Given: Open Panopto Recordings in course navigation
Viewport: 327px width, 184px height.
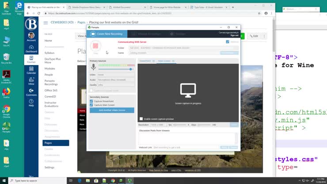Looking at the screenshot, I should click(x=51, y=83).
